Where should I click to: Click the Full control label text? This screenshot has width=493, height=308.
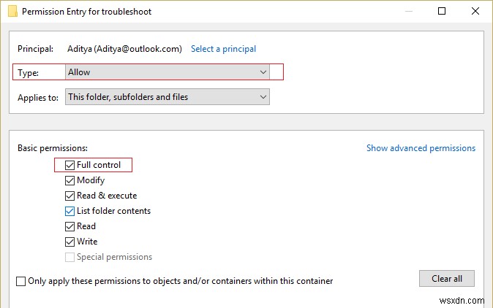[99, 166]
